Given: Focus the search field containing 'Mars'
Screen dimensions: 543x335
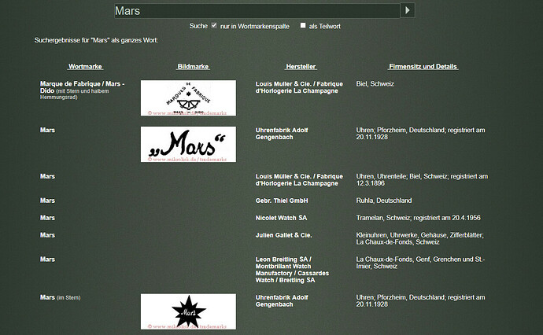Looking at the screenshot, I should pos(257,11).
